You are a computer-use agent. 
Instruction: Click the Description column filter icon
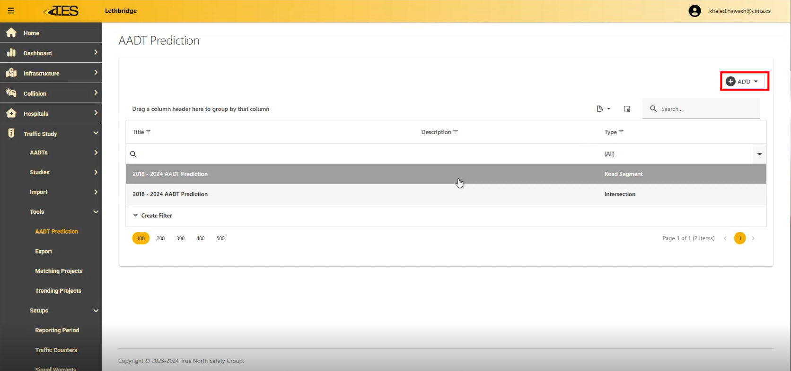coord(456,132)
